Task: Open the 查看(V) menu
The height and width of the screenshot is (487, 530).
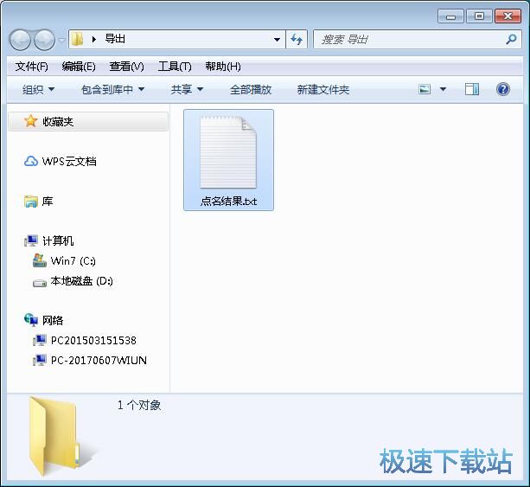Action: click(x=126, y=67)
